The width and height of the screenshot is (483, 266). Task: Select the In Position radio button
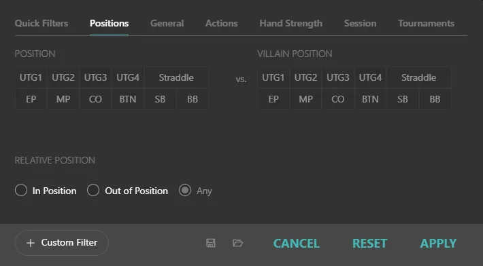click(x=21, y=191)
